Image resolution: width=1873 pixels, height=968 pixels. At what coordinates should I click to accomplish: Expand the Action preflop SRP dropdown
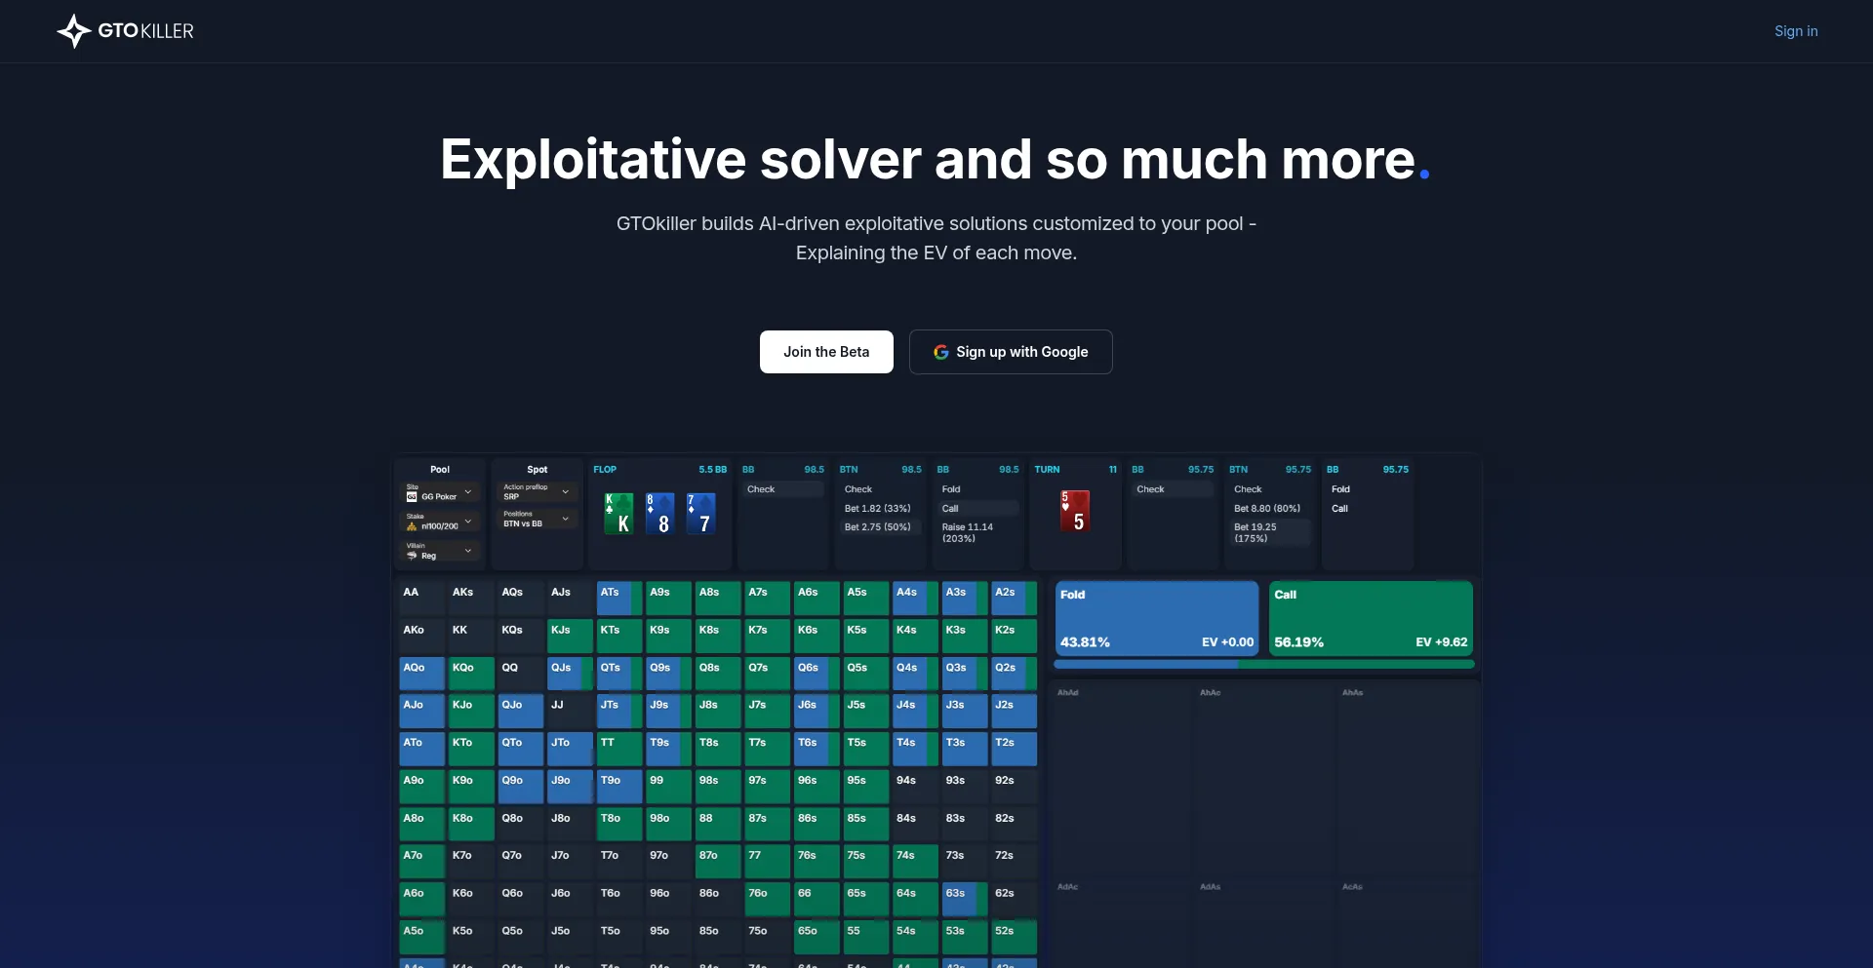coord(536,492)
